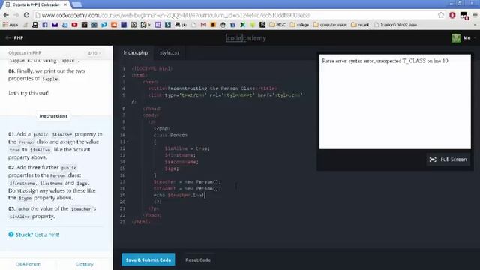Switch to the style.css tab

tap(169, 53)
